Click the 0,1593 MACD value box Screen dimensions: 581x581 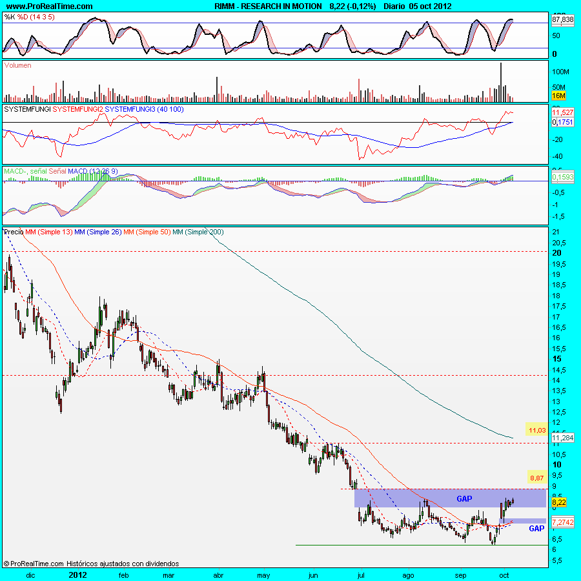tap(562, 177)
